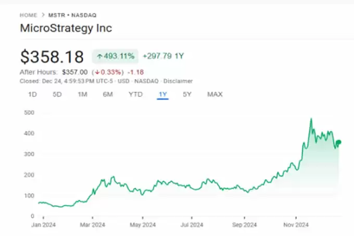Show the 1M price history

(82, 94)
